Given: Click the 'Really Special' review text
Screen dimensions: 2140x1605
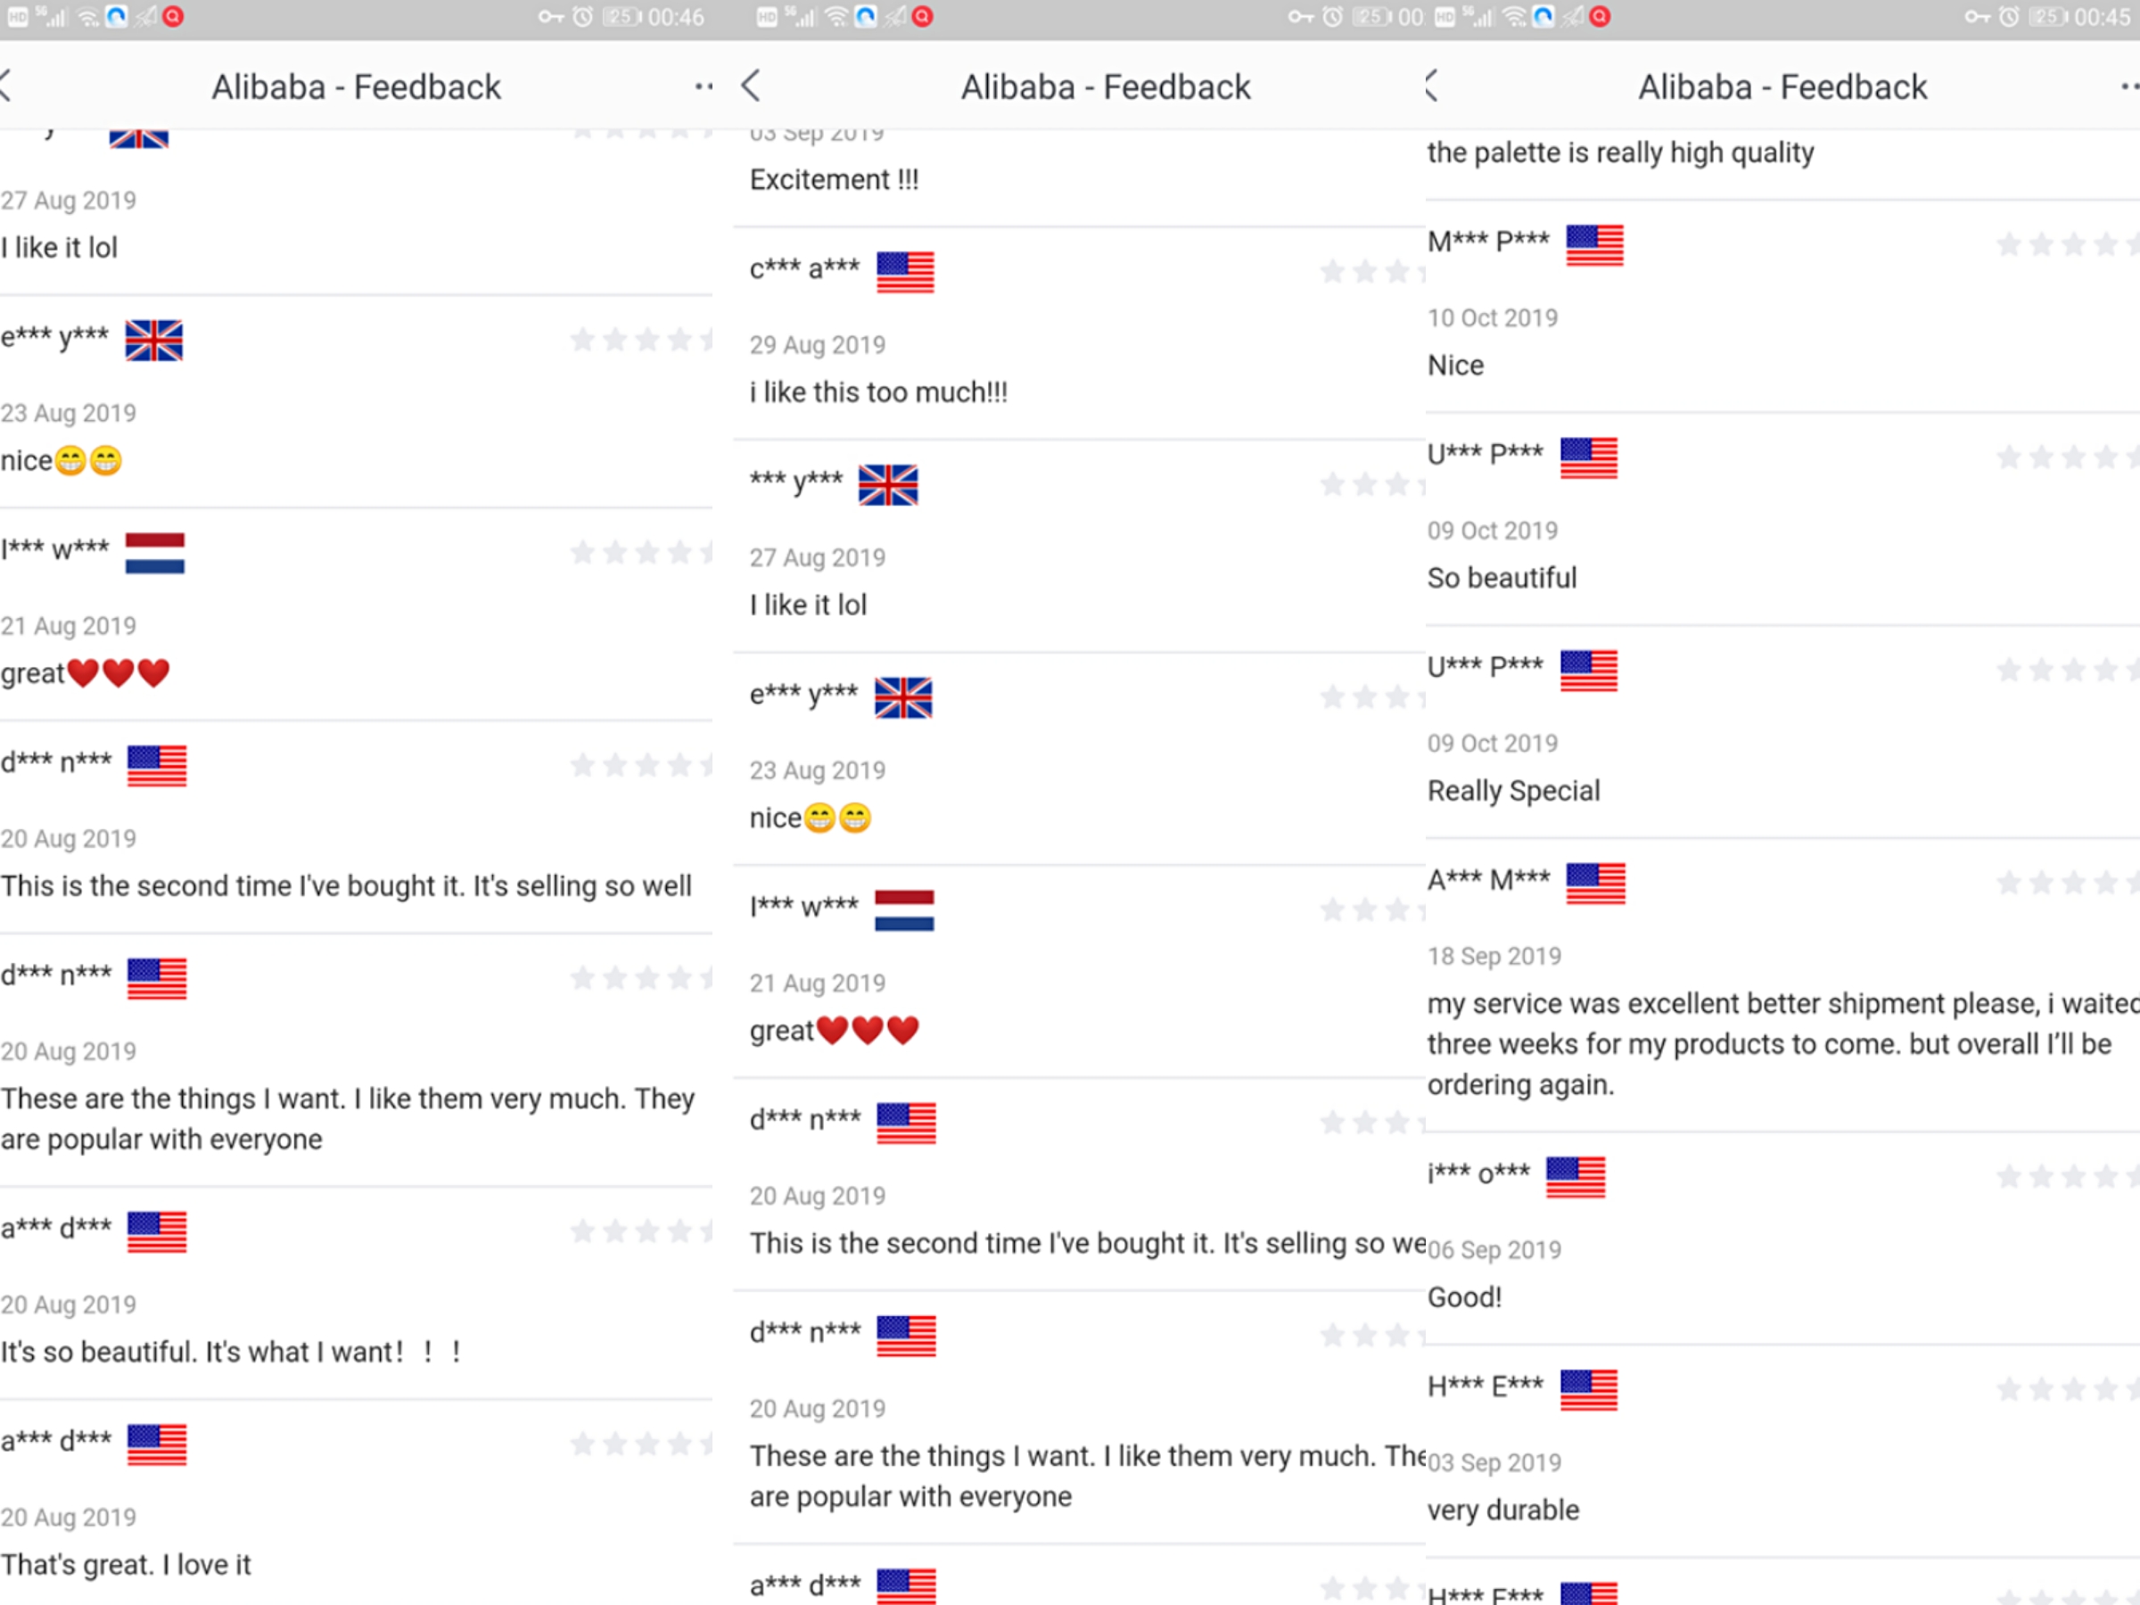Looking at the screenshot, I should click(1513, 790).
